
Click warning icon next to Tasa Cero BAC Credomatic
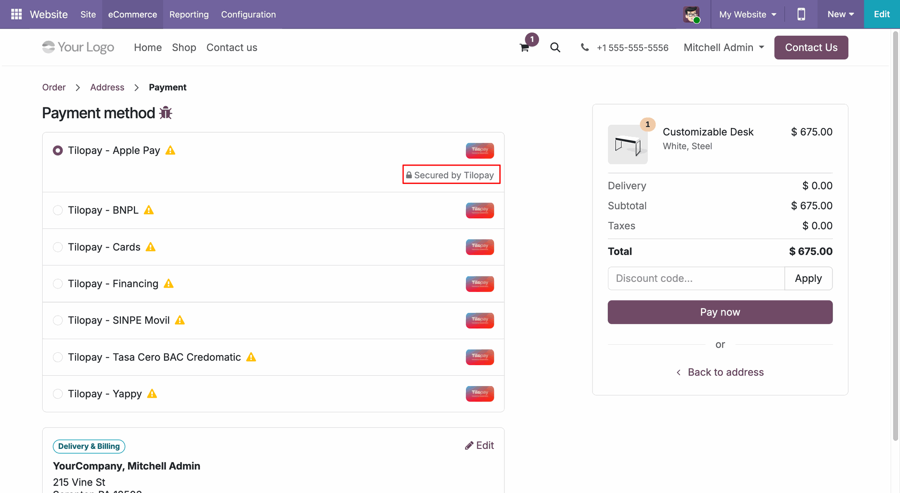(251, 357)
